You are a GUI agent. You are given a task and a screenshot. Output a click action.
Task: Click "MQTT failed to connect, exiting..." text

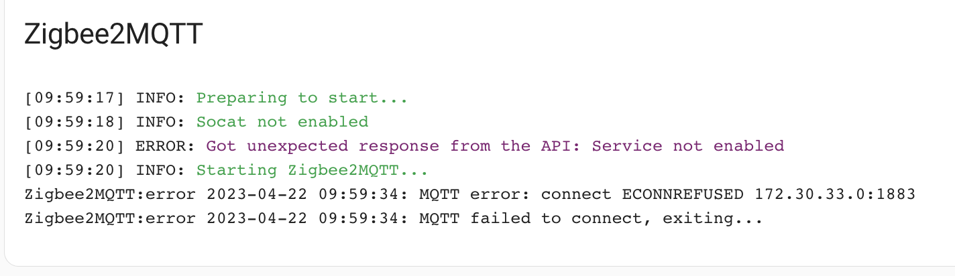590,218
